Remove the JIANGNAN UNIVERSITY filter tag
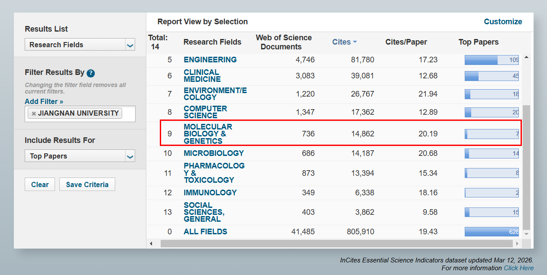This screenshot has width=547, height=275. (x=34, y=113)
